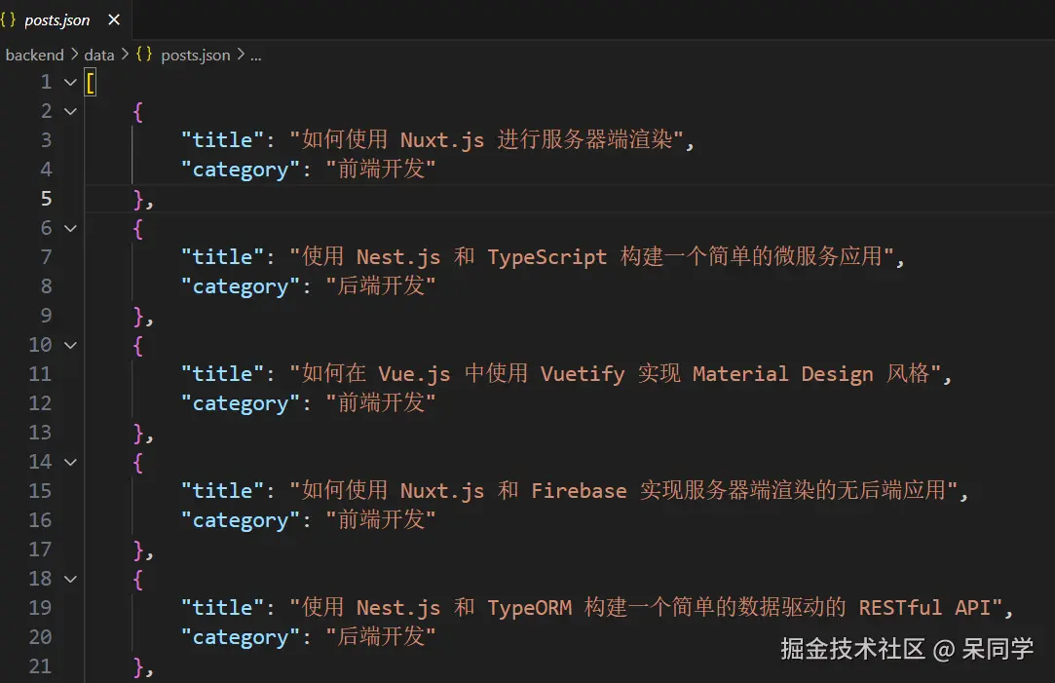Open the posts.json breadcrumb segment
Image resolution: width=1055 pixels, height=683 pixels.
click(x=195, y=56)
